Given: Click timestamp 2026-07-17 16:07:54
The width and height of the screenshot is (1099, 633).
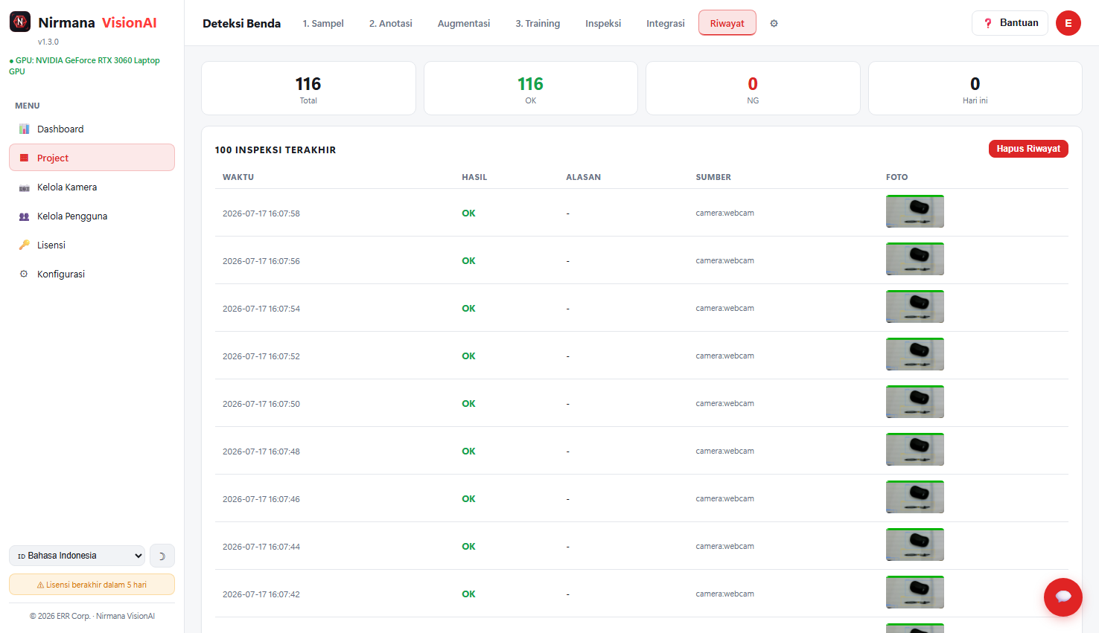Looking at the screenshot, I should 261,309.
